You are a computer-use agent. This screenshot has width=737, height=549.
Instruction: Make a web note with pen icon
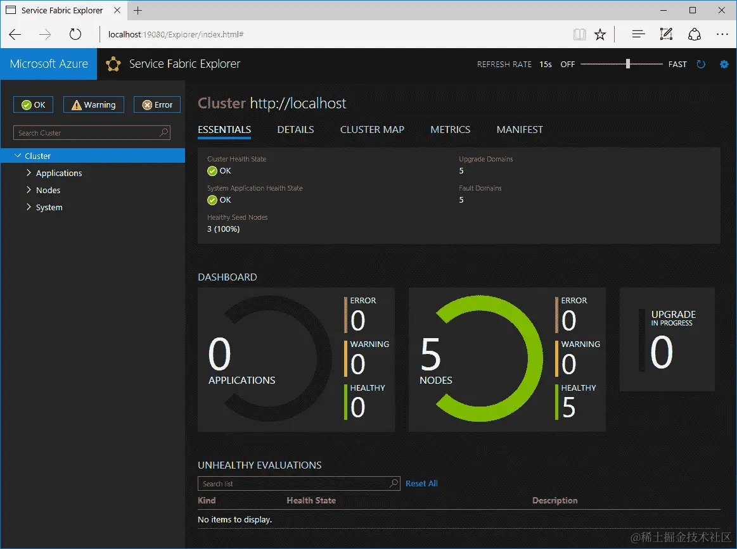pyautogui.click(x=666, y=34)
